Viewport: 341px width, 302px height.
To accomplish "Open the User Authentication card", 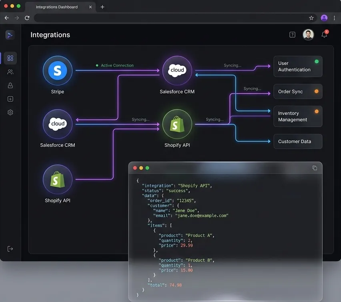I will 298,66.
